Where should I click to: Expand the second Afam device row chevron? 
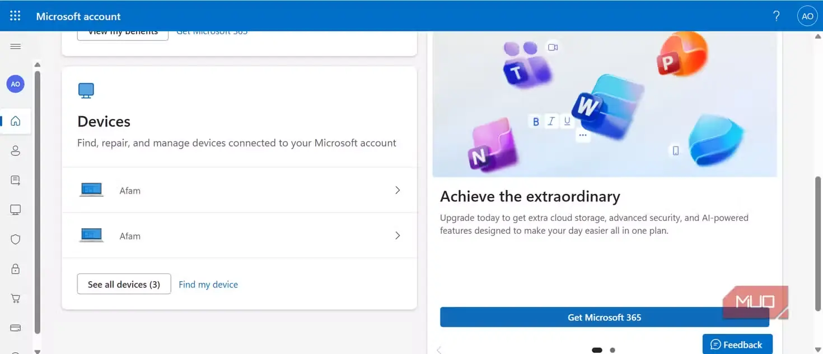click(398, 235)
